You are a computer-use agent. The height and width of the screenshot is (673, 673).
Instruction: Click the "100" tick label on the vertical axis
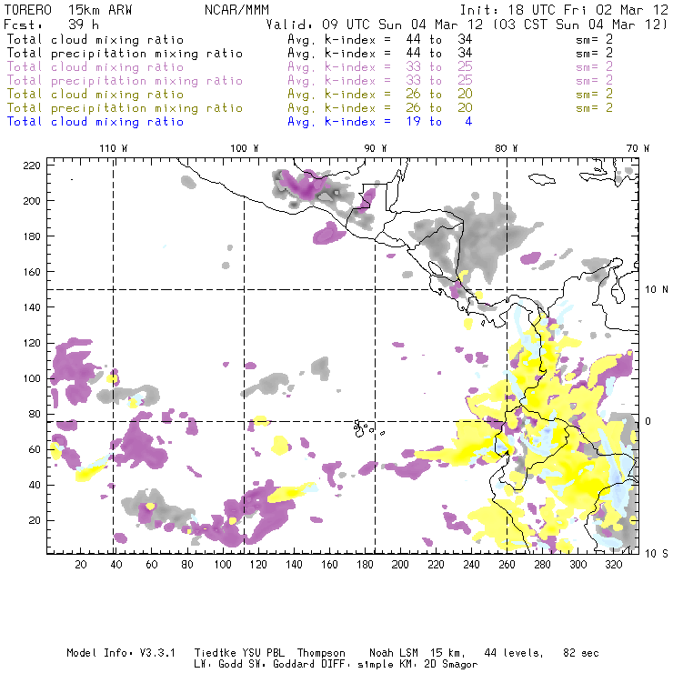[32, 378]
